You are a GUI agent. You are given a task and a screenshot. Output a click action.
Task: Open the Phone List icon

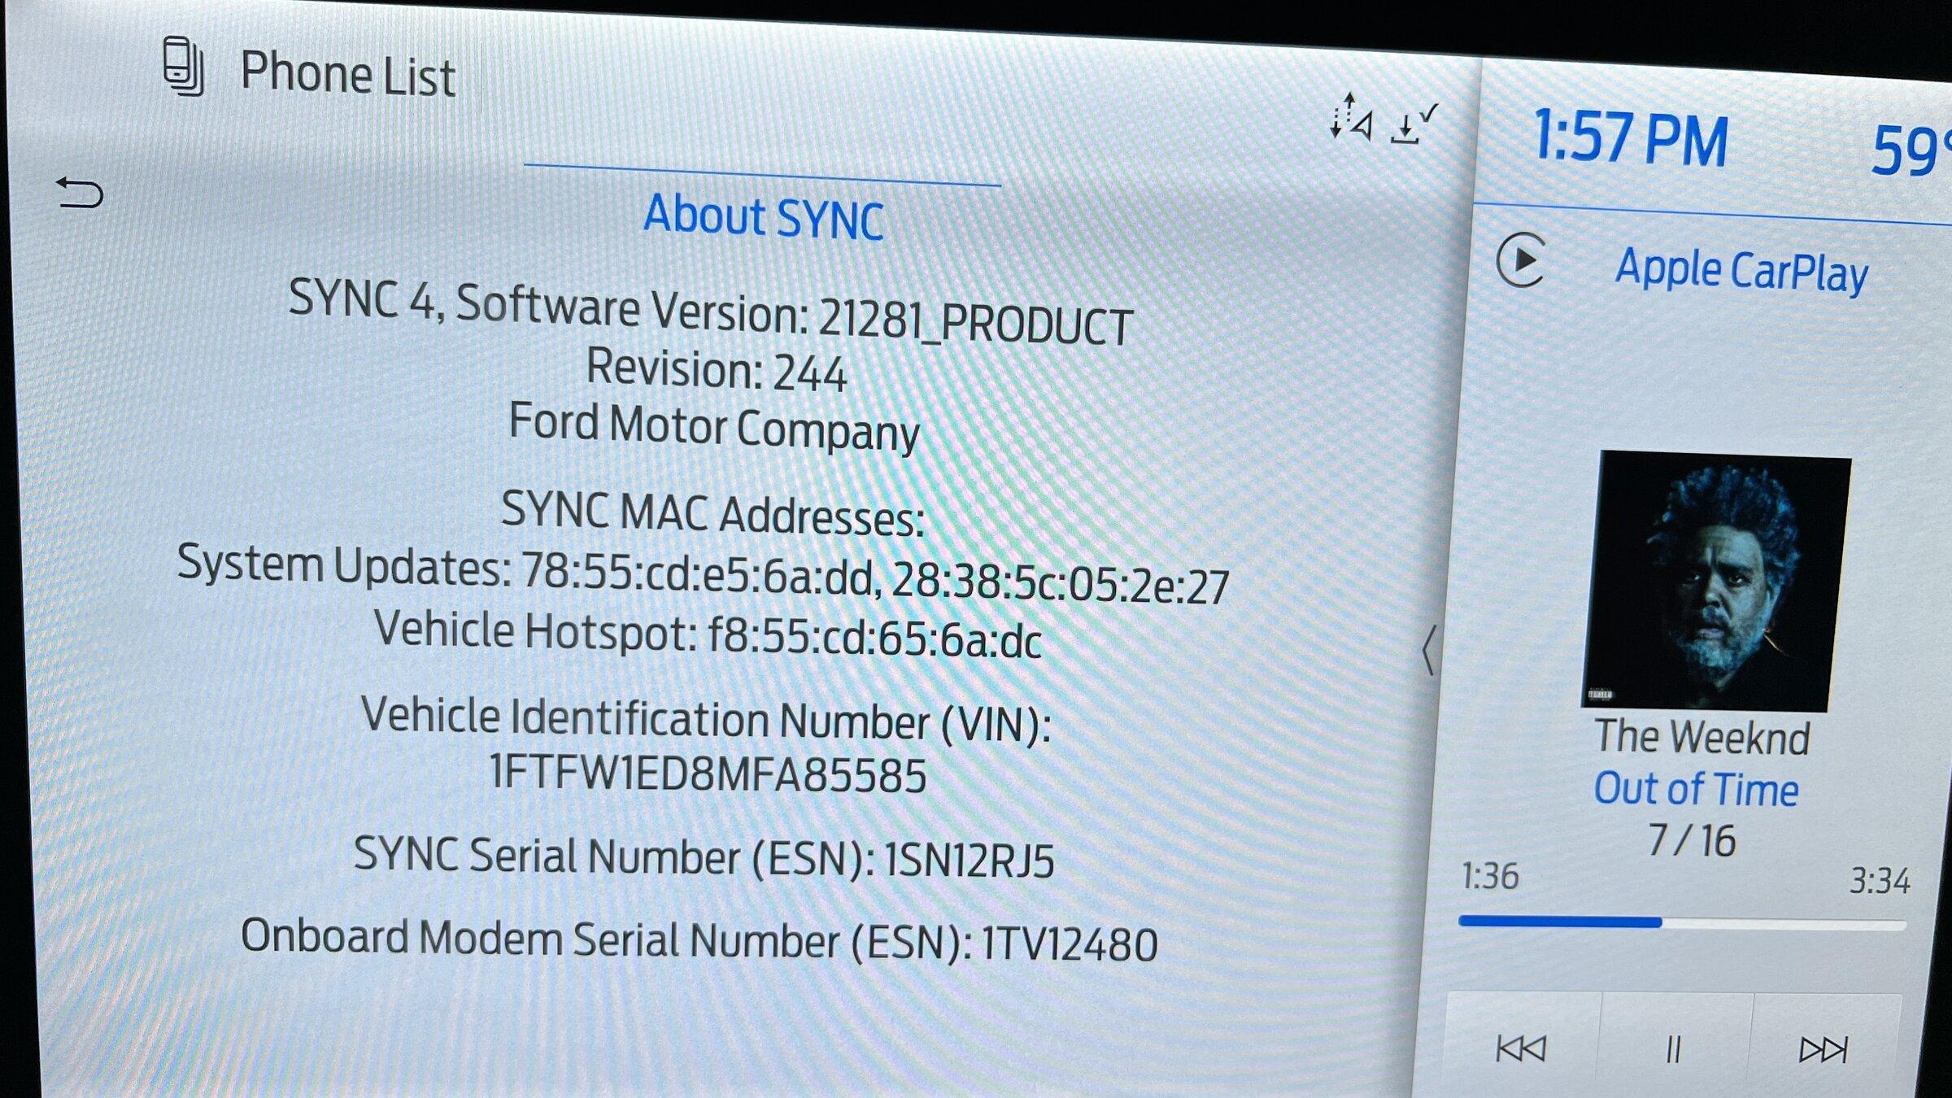click(183, 67)
